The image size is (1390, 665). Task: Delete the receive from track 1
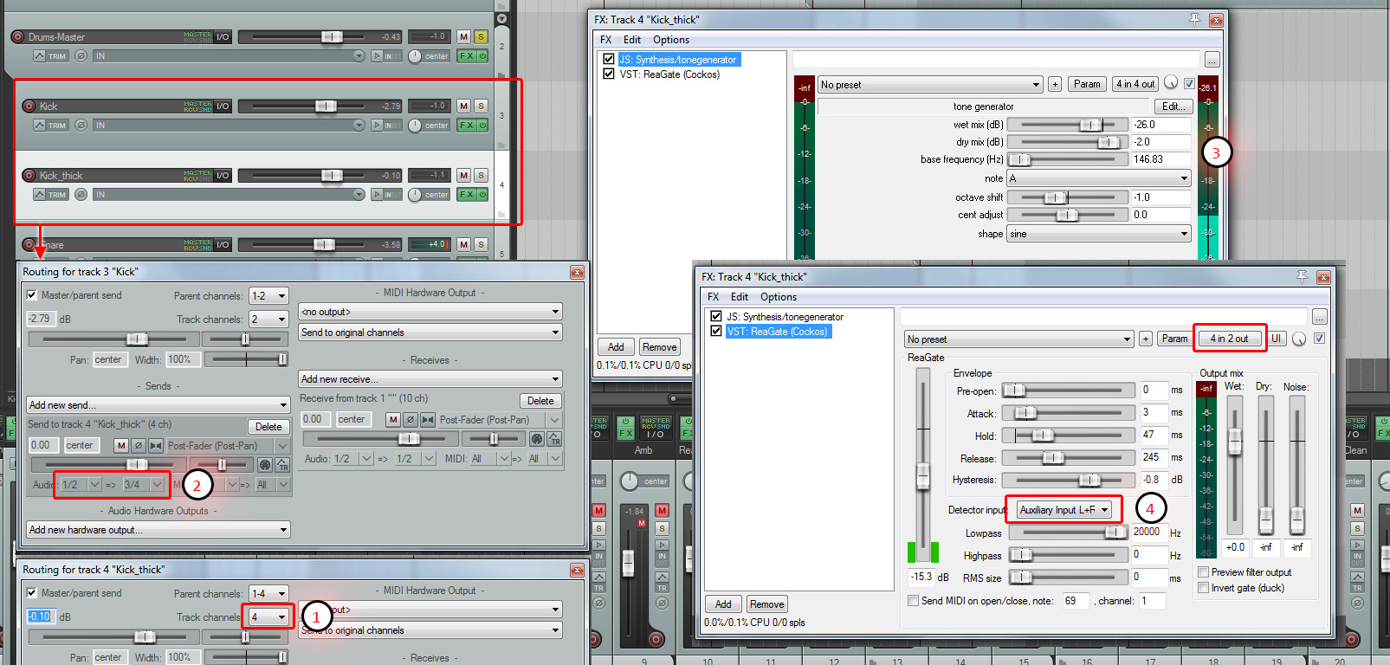(x=540, y=401)
